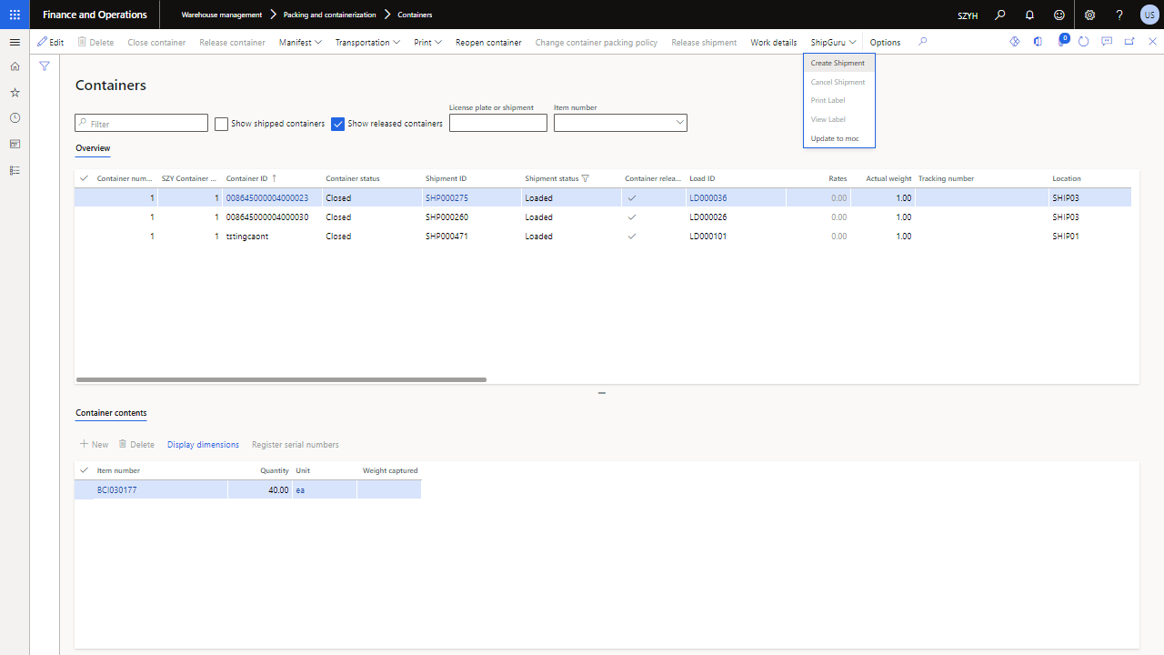Viewport: 1164px width, 655px height.
Task: Click the 40.00 Quantity cell
Action: coord(259,489)
